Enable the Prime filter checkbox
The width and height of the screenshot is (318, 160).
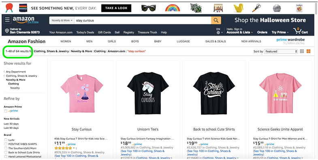pyautogui.click(x=6, y=111)
